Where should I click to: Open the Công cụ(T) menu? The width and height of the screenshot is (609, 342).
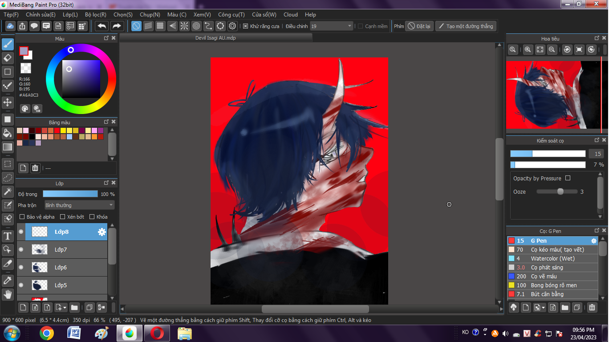pos(231,15)
